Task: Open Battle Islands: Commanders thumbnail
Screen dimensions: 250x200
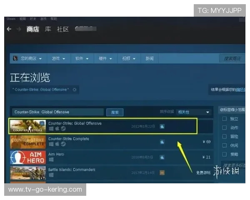Action: (28, 173)
